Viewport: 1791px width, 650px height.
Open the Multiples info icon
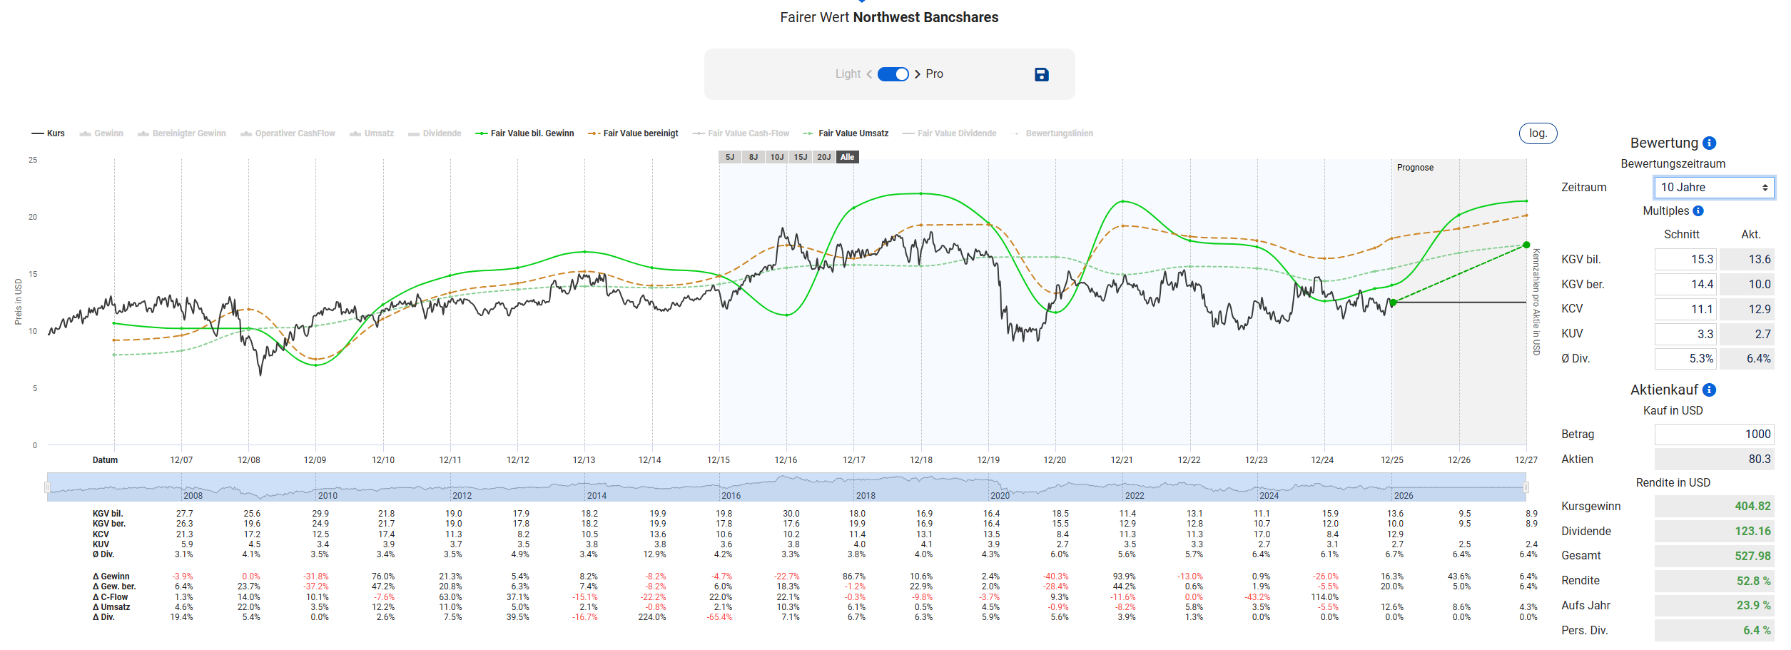coord(1698,211)
